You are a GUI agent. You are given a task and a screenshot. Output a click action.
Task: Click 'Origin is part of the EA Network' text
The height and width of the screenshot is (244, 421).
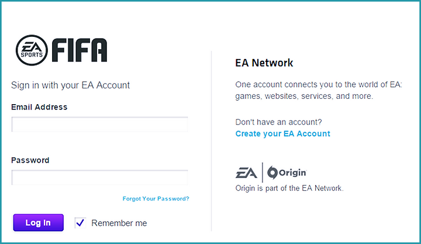tap(289, 188)
